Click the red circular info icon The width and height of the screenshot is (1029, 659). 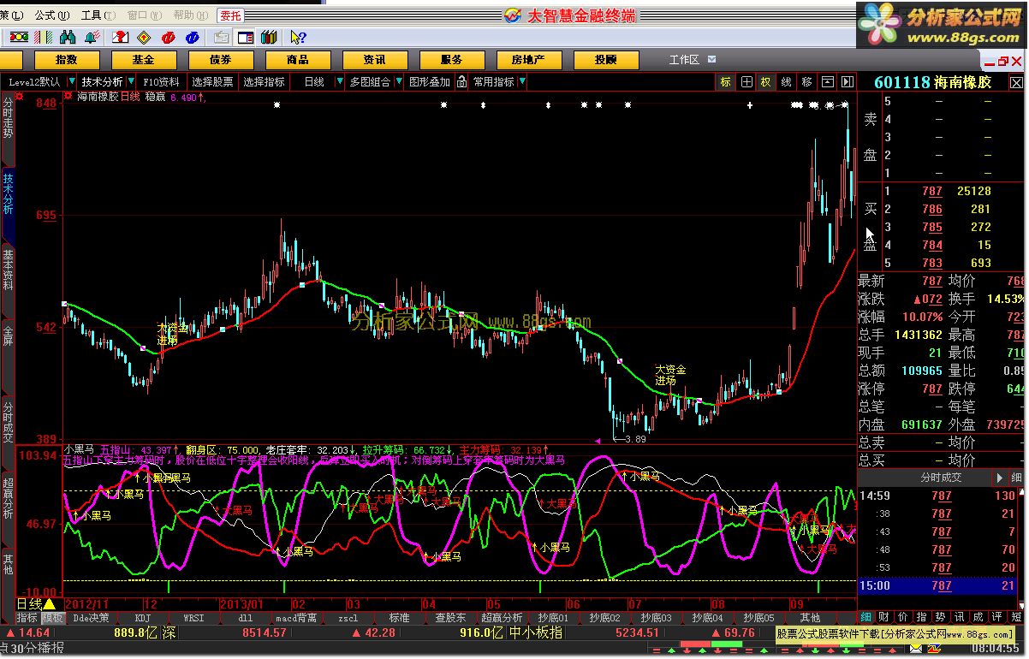(x=168, y=37)
